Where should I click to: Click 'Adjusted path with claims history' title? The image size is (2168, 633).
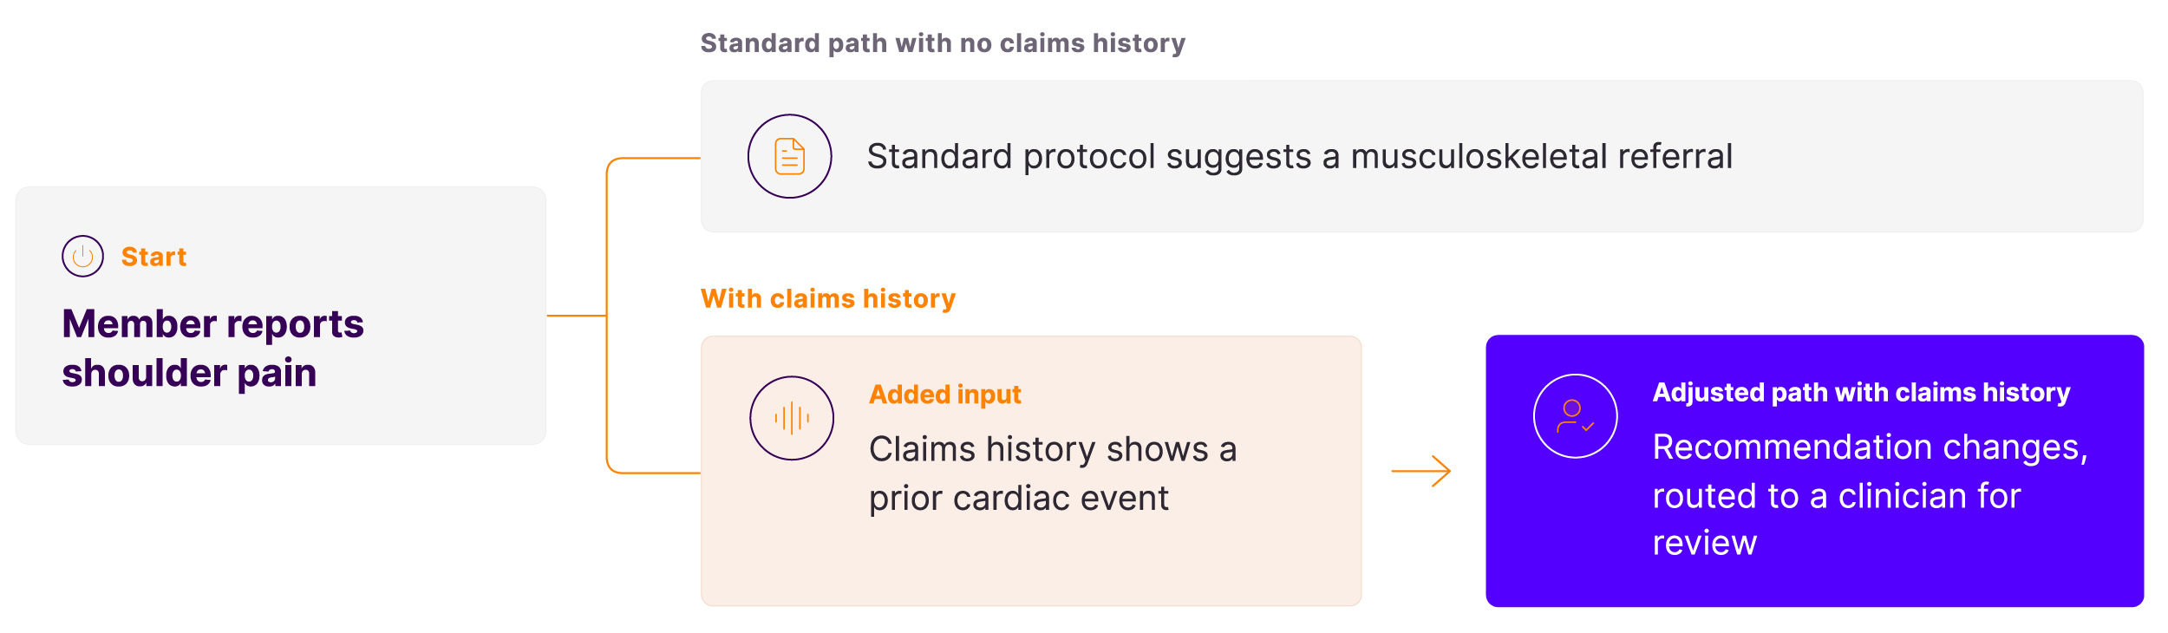(x=1860, y=392)
